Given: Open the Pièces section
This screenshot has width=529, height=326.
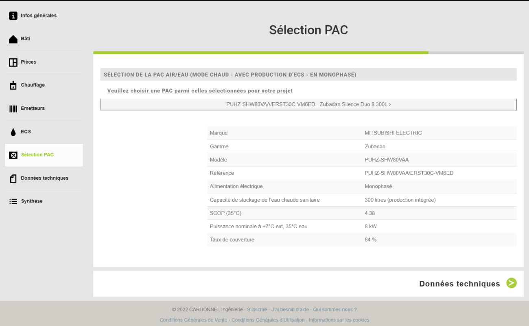Looking at the screenshot, I should click(x=44, y=62).
